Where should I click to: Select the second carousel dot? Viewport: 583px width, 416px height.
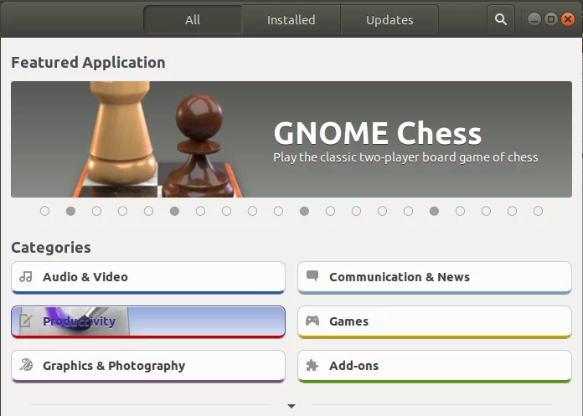[x=70, y=211]
